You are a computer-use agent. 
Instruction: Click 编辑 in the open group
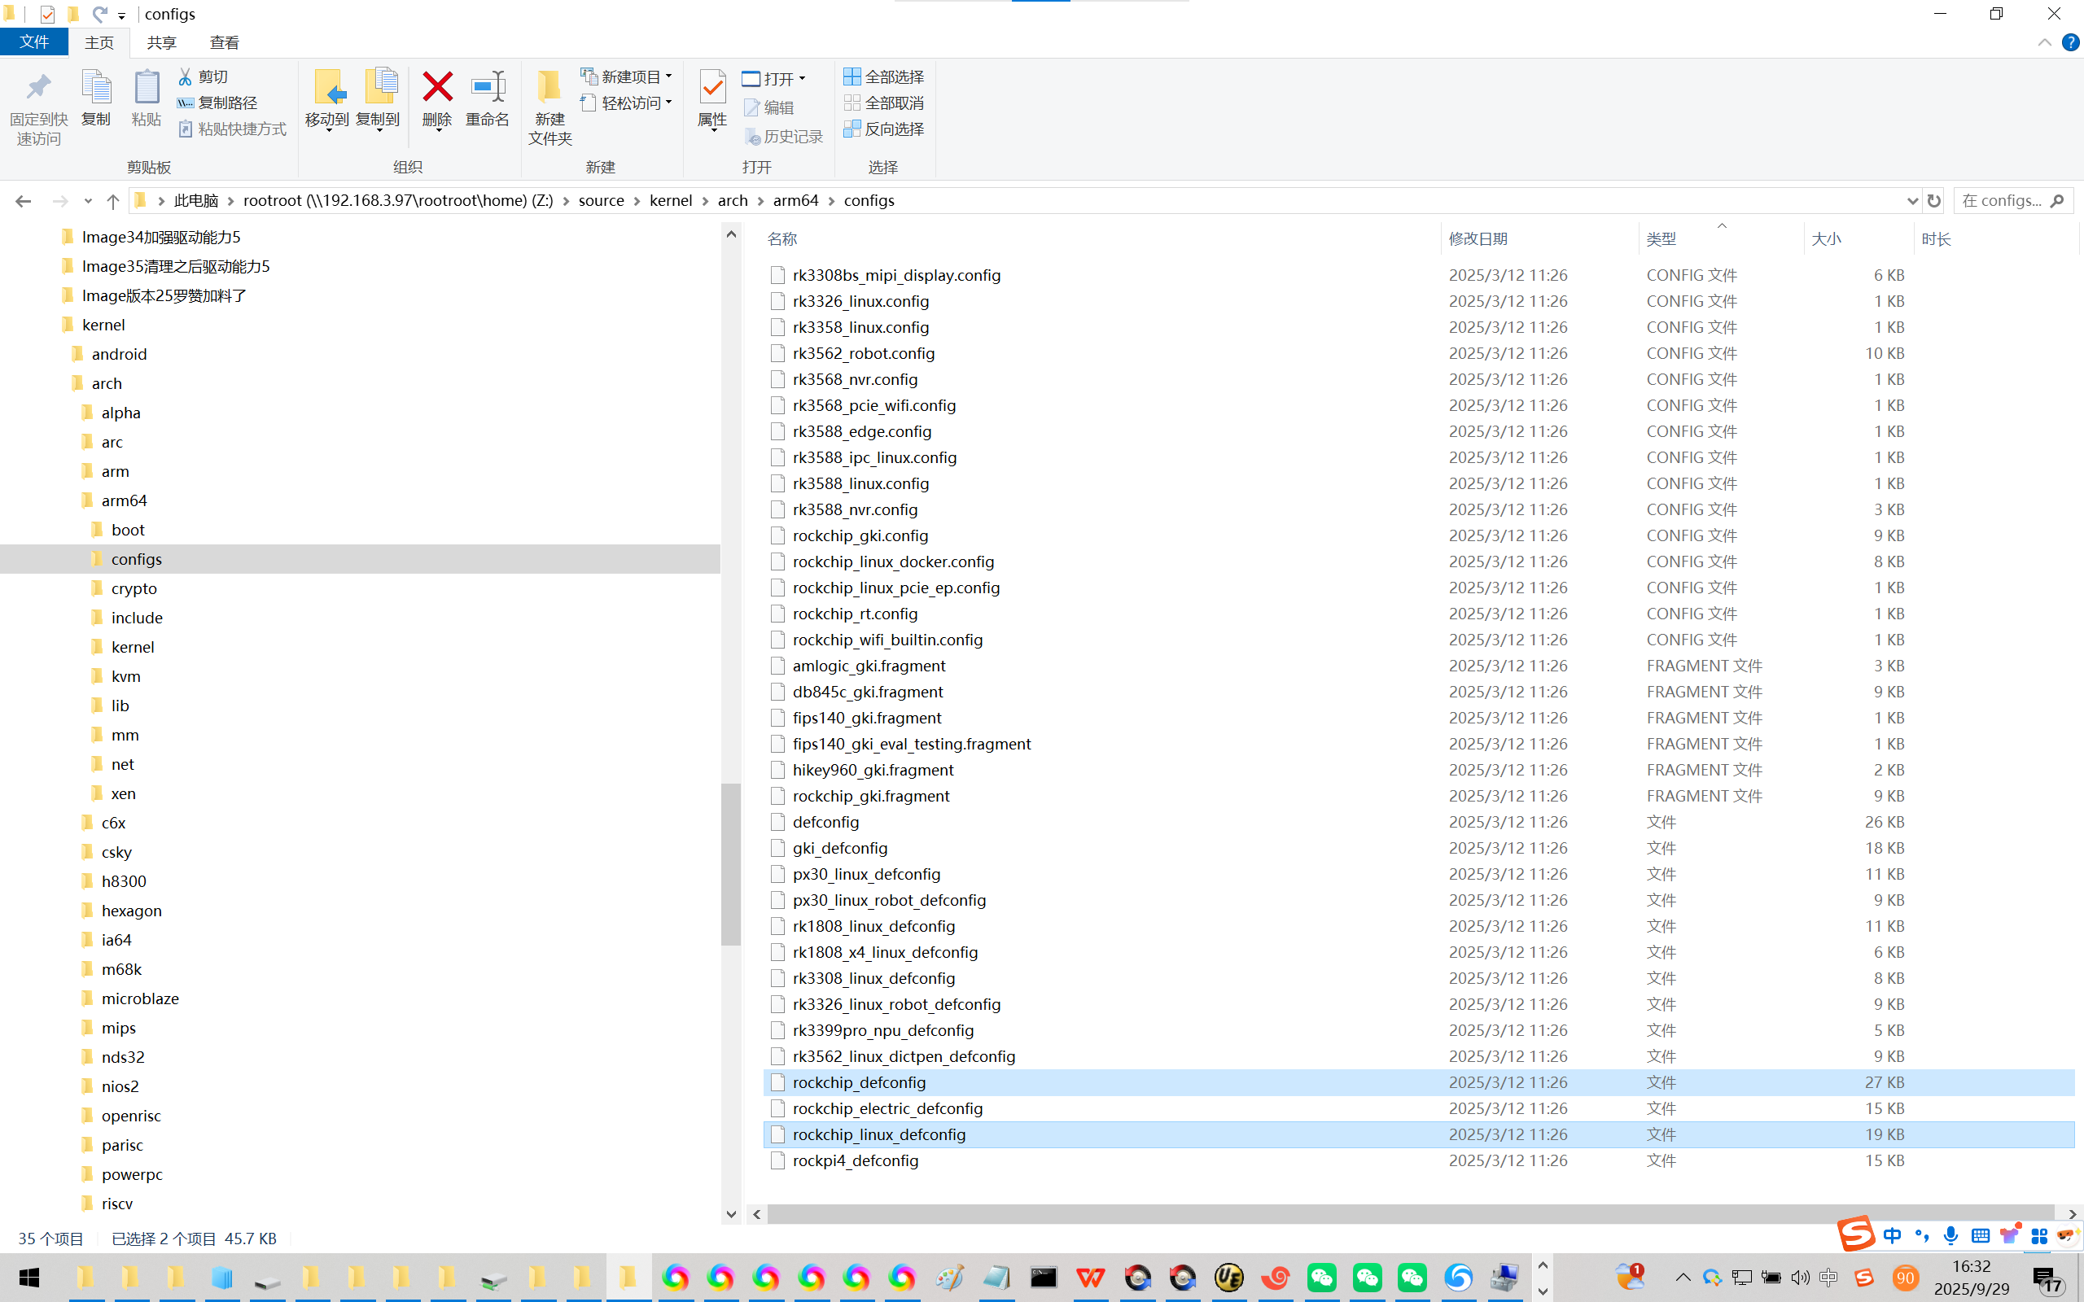(769, 107)
